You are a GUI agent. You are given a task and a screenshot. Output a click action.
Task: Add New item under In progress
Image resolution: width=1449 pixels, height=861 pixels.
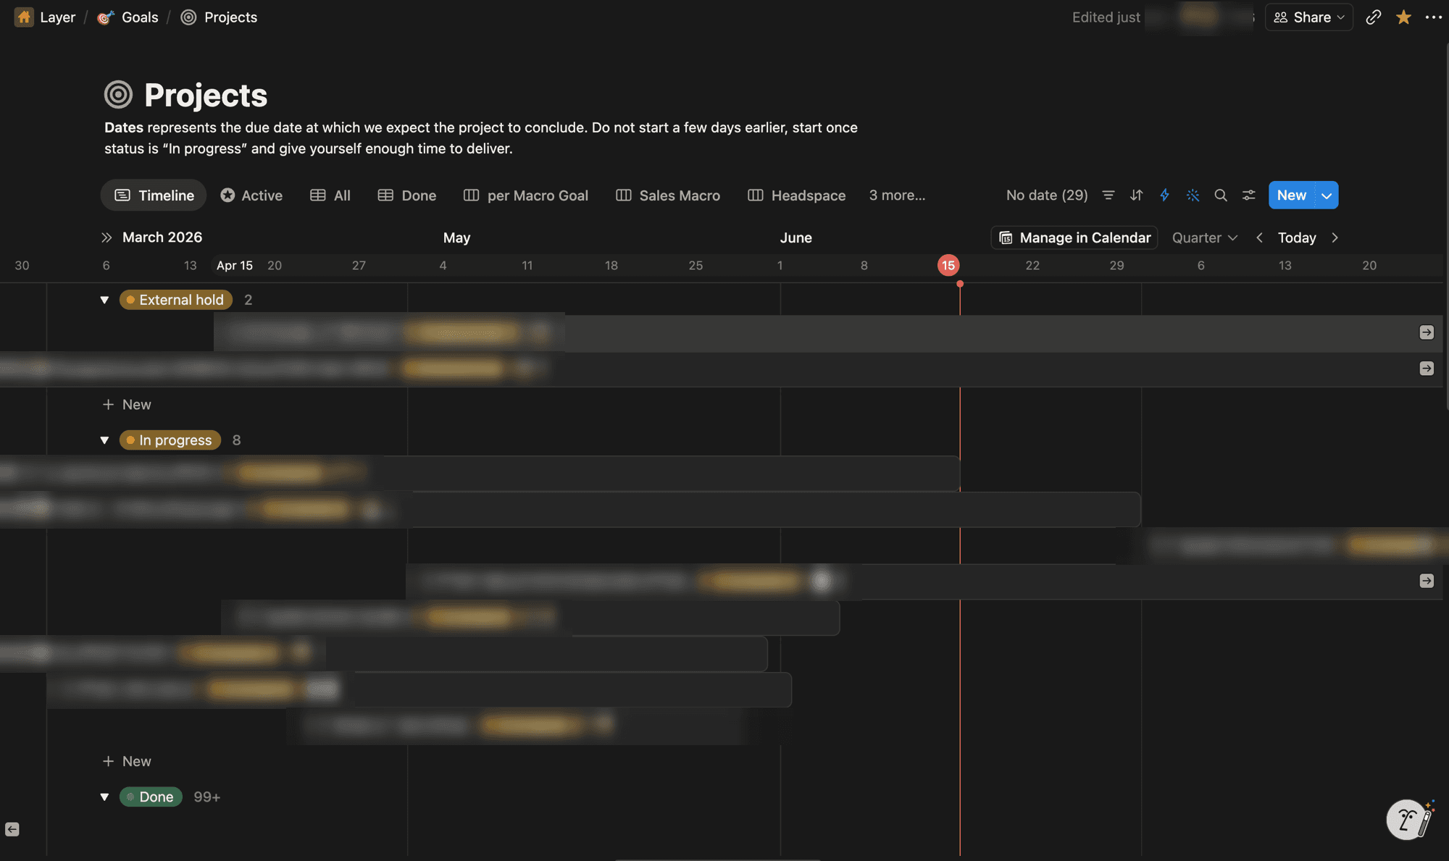tap(127, 761)
